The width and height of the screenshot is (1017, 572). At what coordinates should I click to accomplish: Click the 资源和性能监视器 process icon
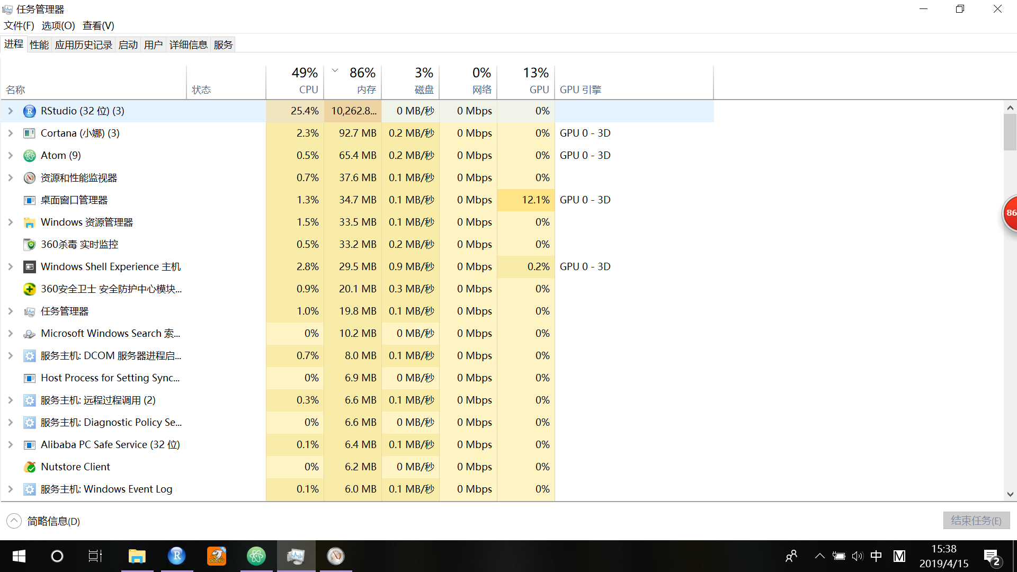tap(30, 178)
